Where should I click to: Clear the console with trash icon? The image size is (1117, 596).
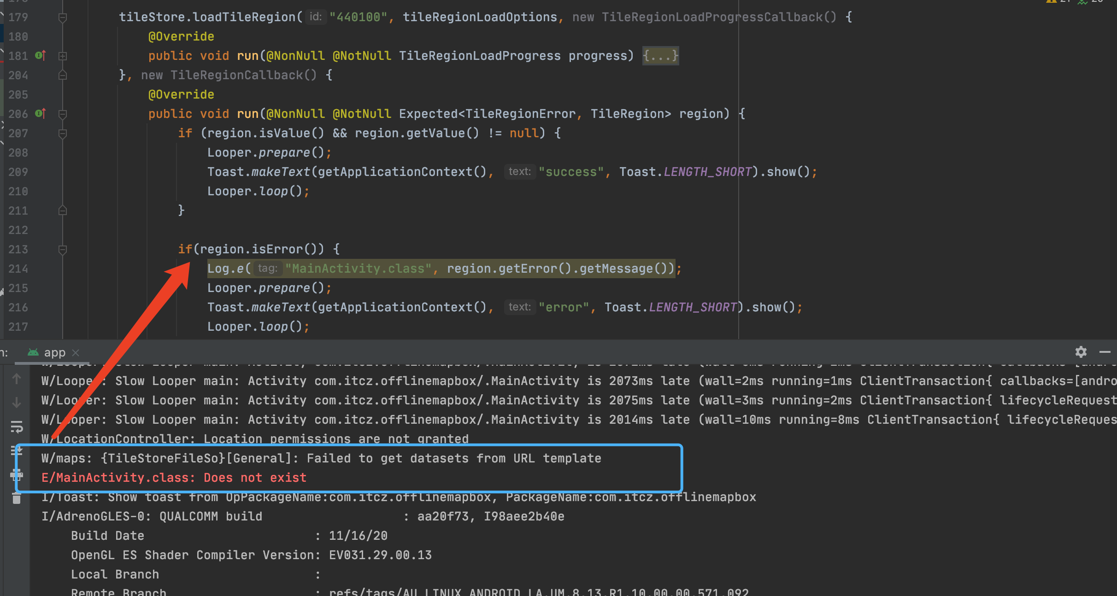[x=17, y=498]
